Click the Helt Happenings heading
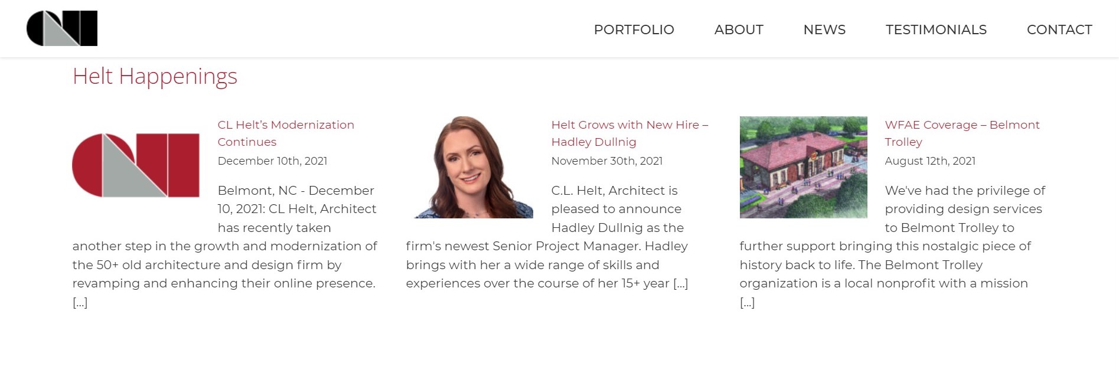 coord(155,76)
